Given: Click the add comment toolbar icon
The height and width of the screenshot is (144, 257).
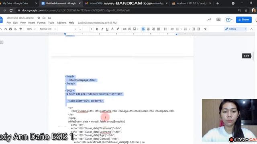Looking at the screenshot, I should (130, 29).
